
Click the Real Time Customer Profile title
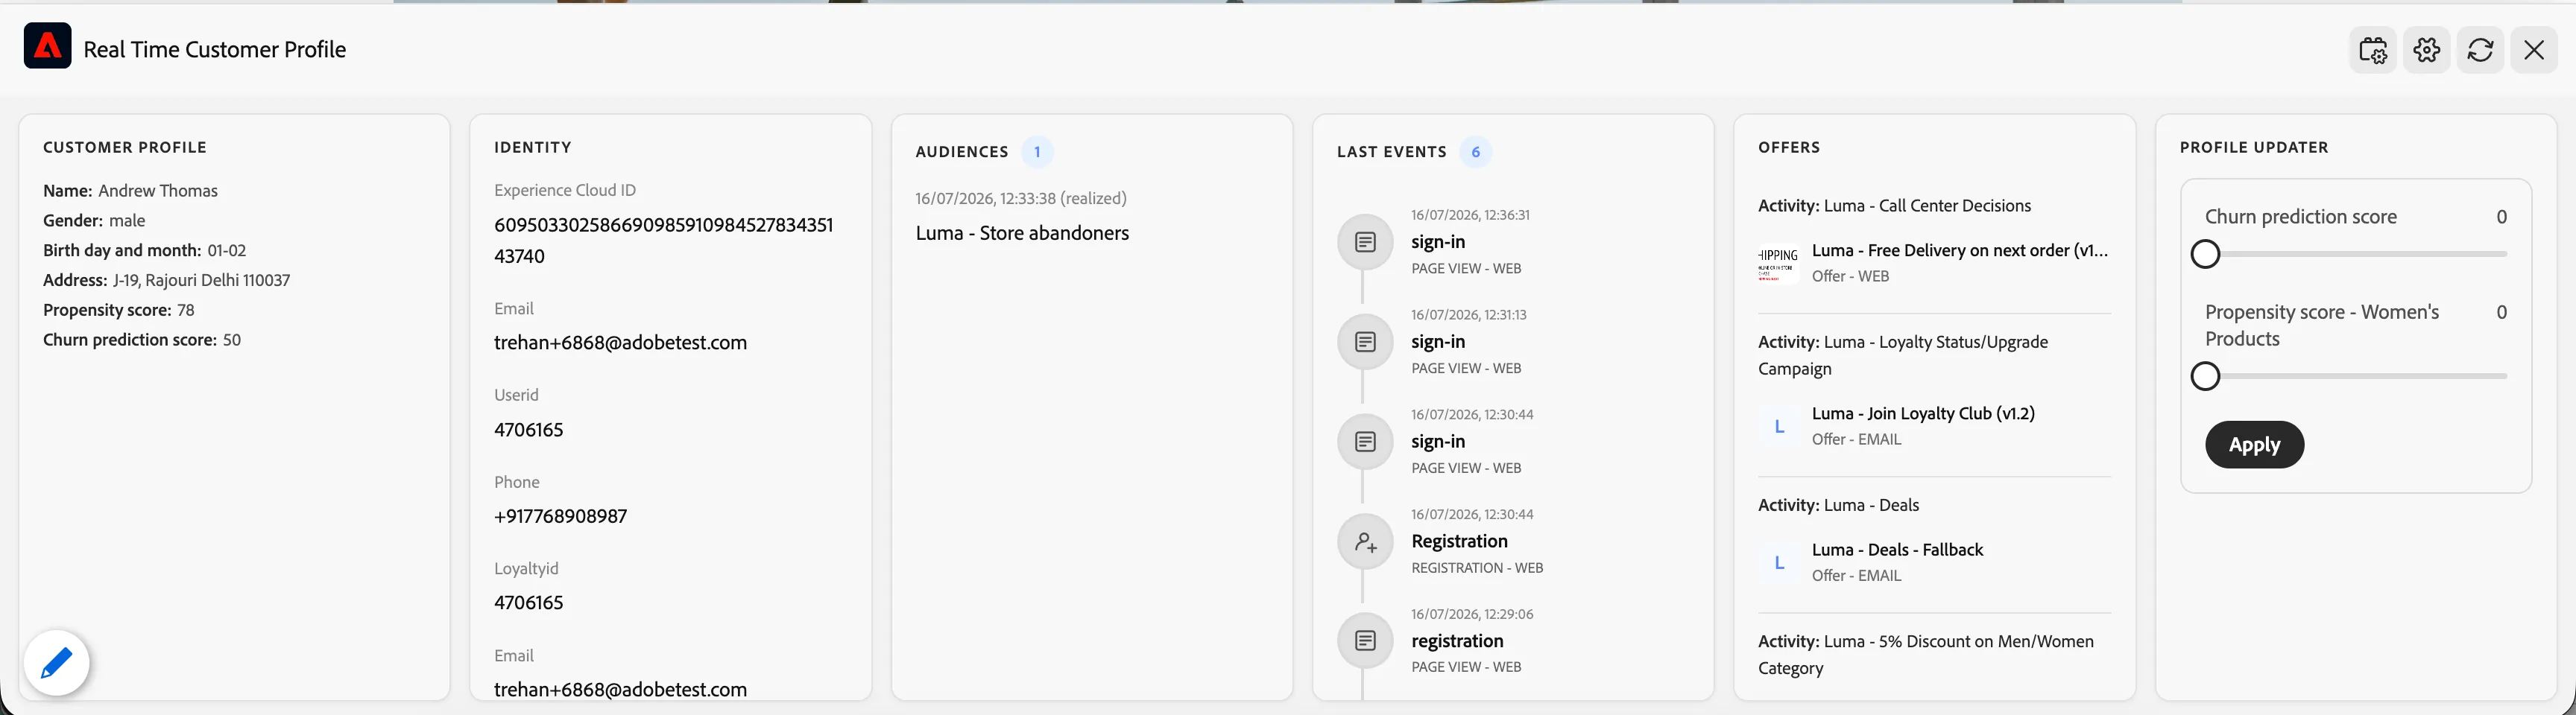tap(215, 49)
